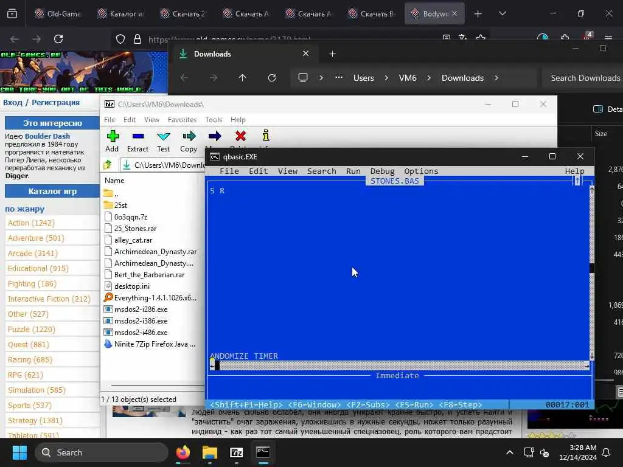Switch to the Каталог Firefox tab

pyautogui.click(x=121, y=13)
